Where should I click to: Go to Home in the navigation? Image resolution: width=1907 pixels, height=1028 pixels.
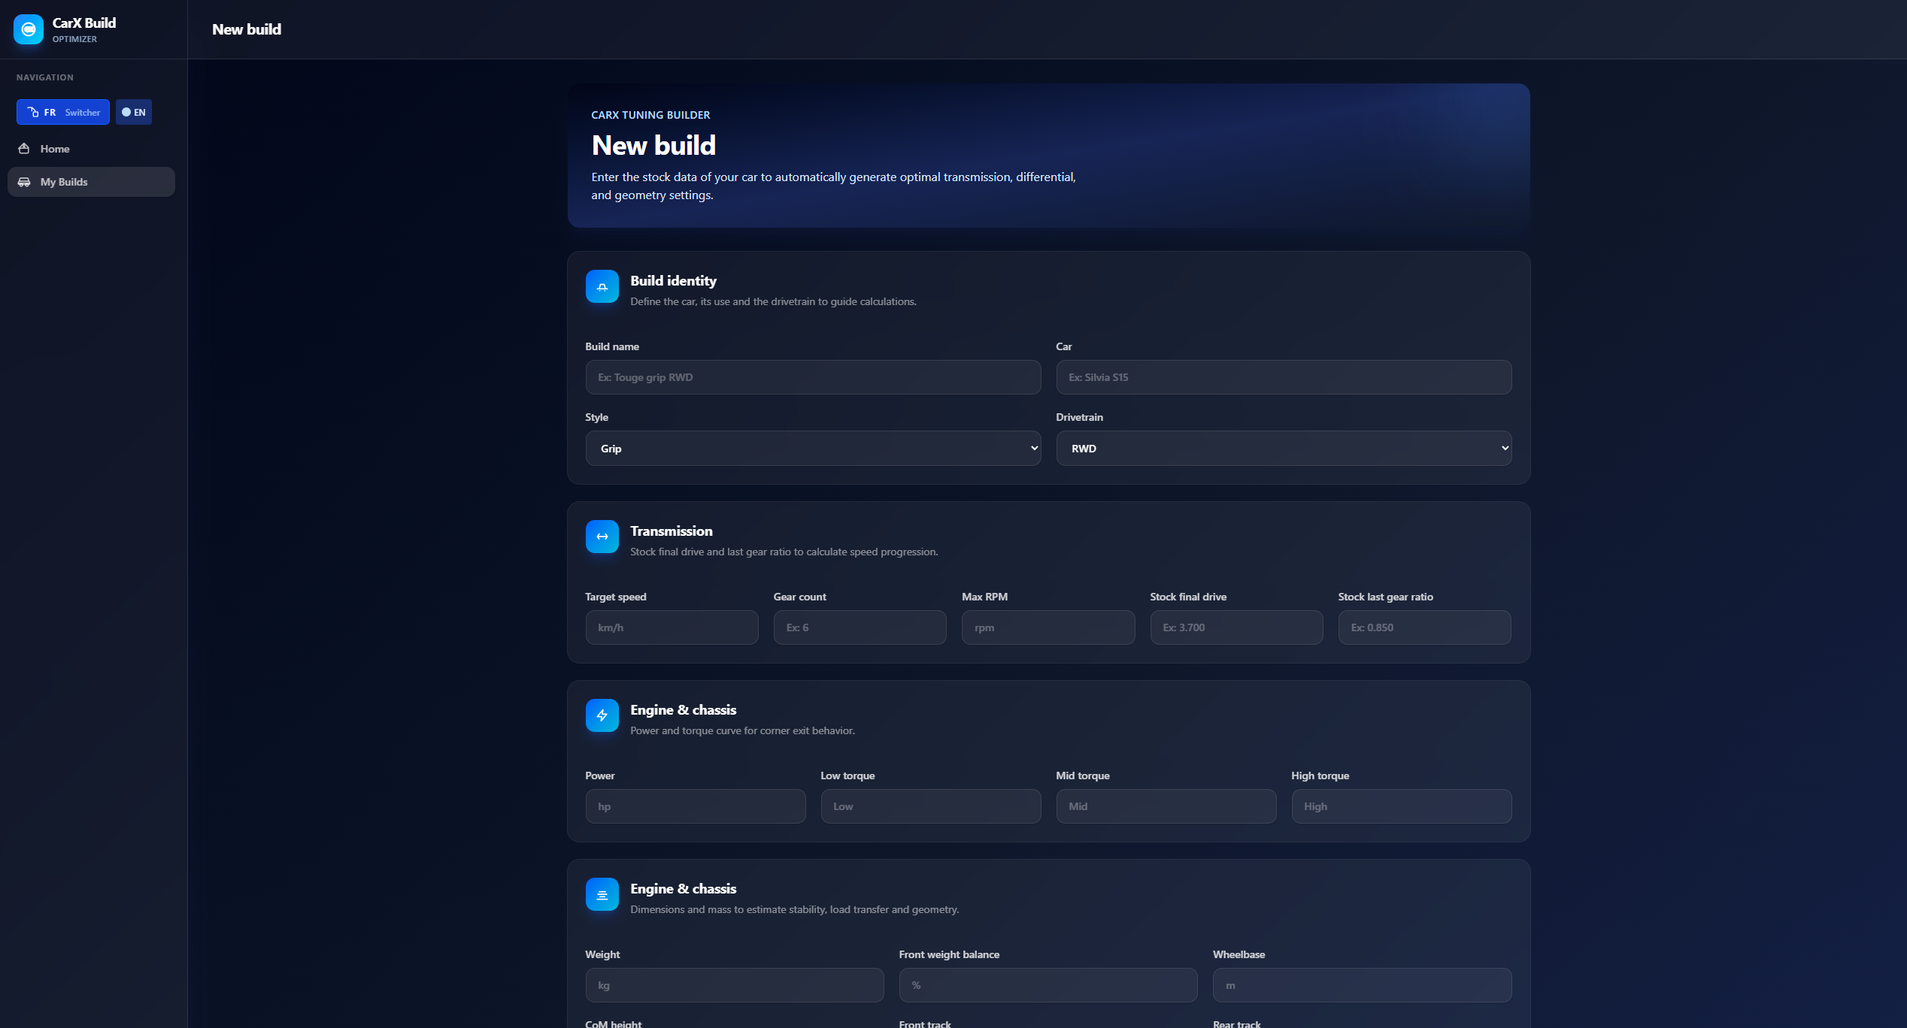click(x=91, y=149)
